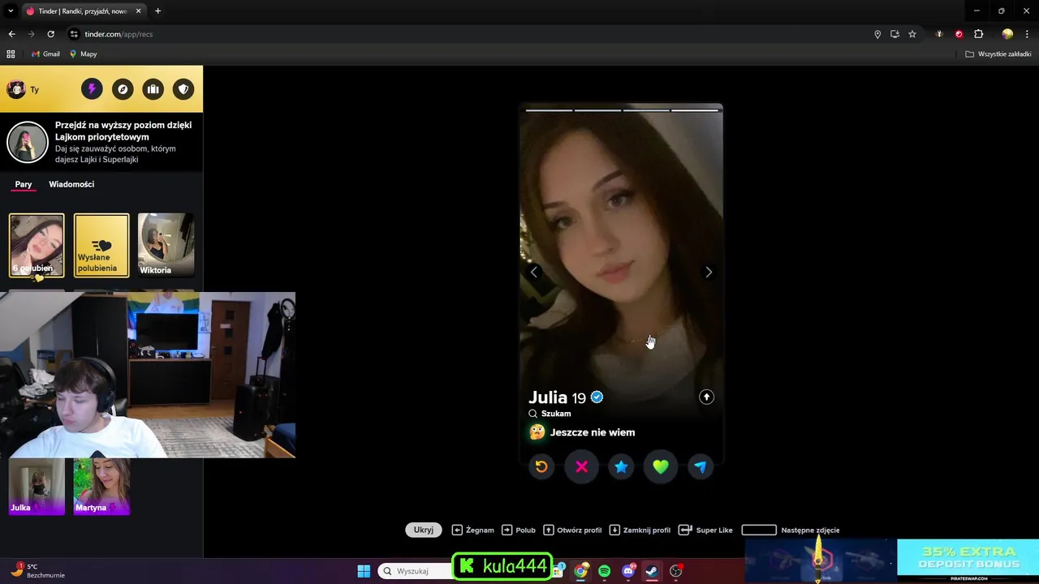1039x584 pixels.
Task: Click the last photo progress segment
Action: coord(695,110)
